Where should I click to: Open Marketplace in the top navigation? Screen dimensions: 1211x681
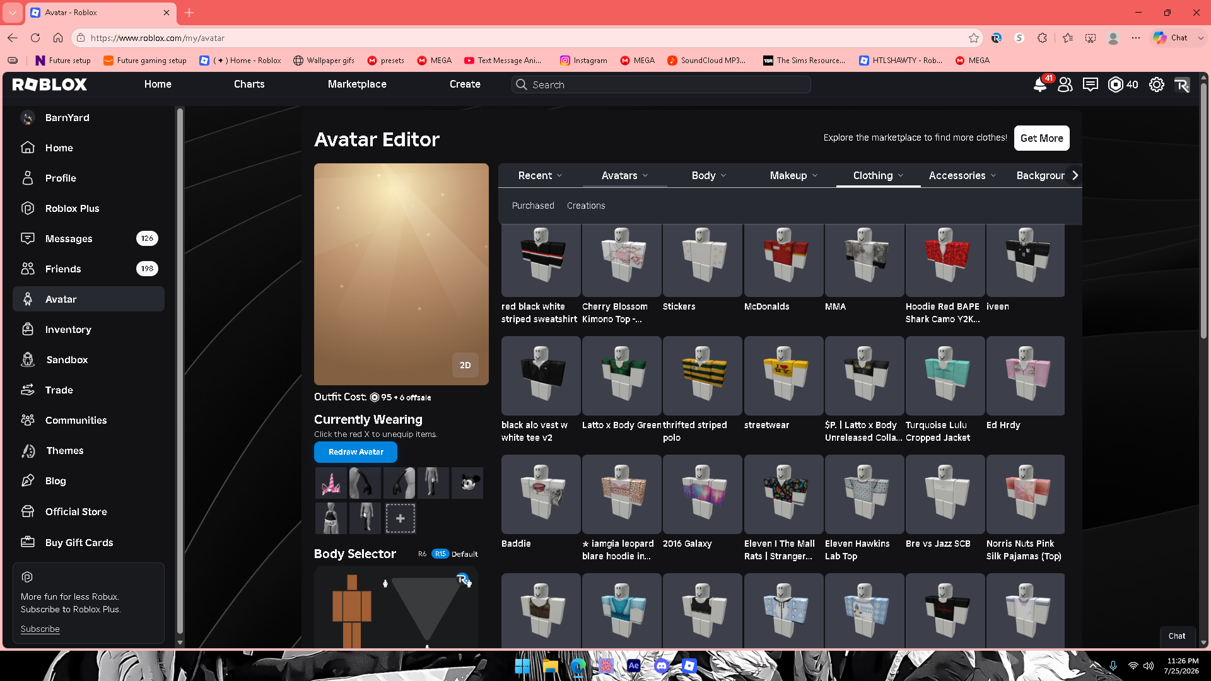357,84
